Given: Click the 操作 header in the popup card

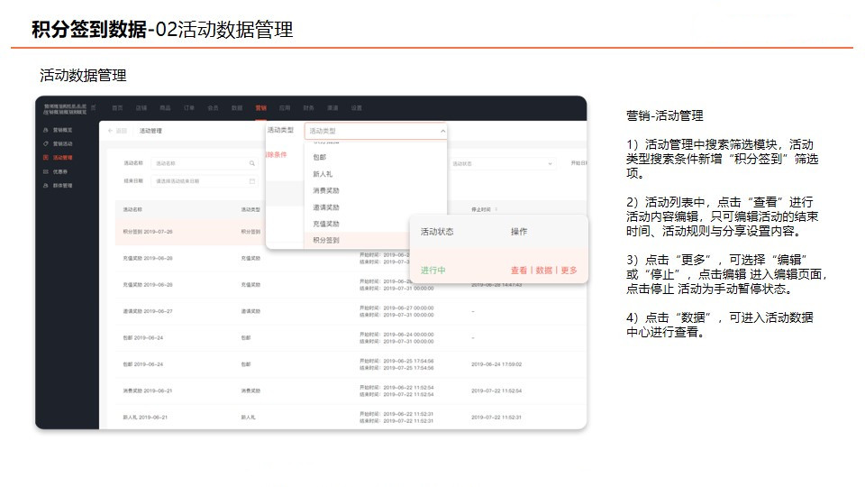Looking at the screenshot, I should point(519,232).
